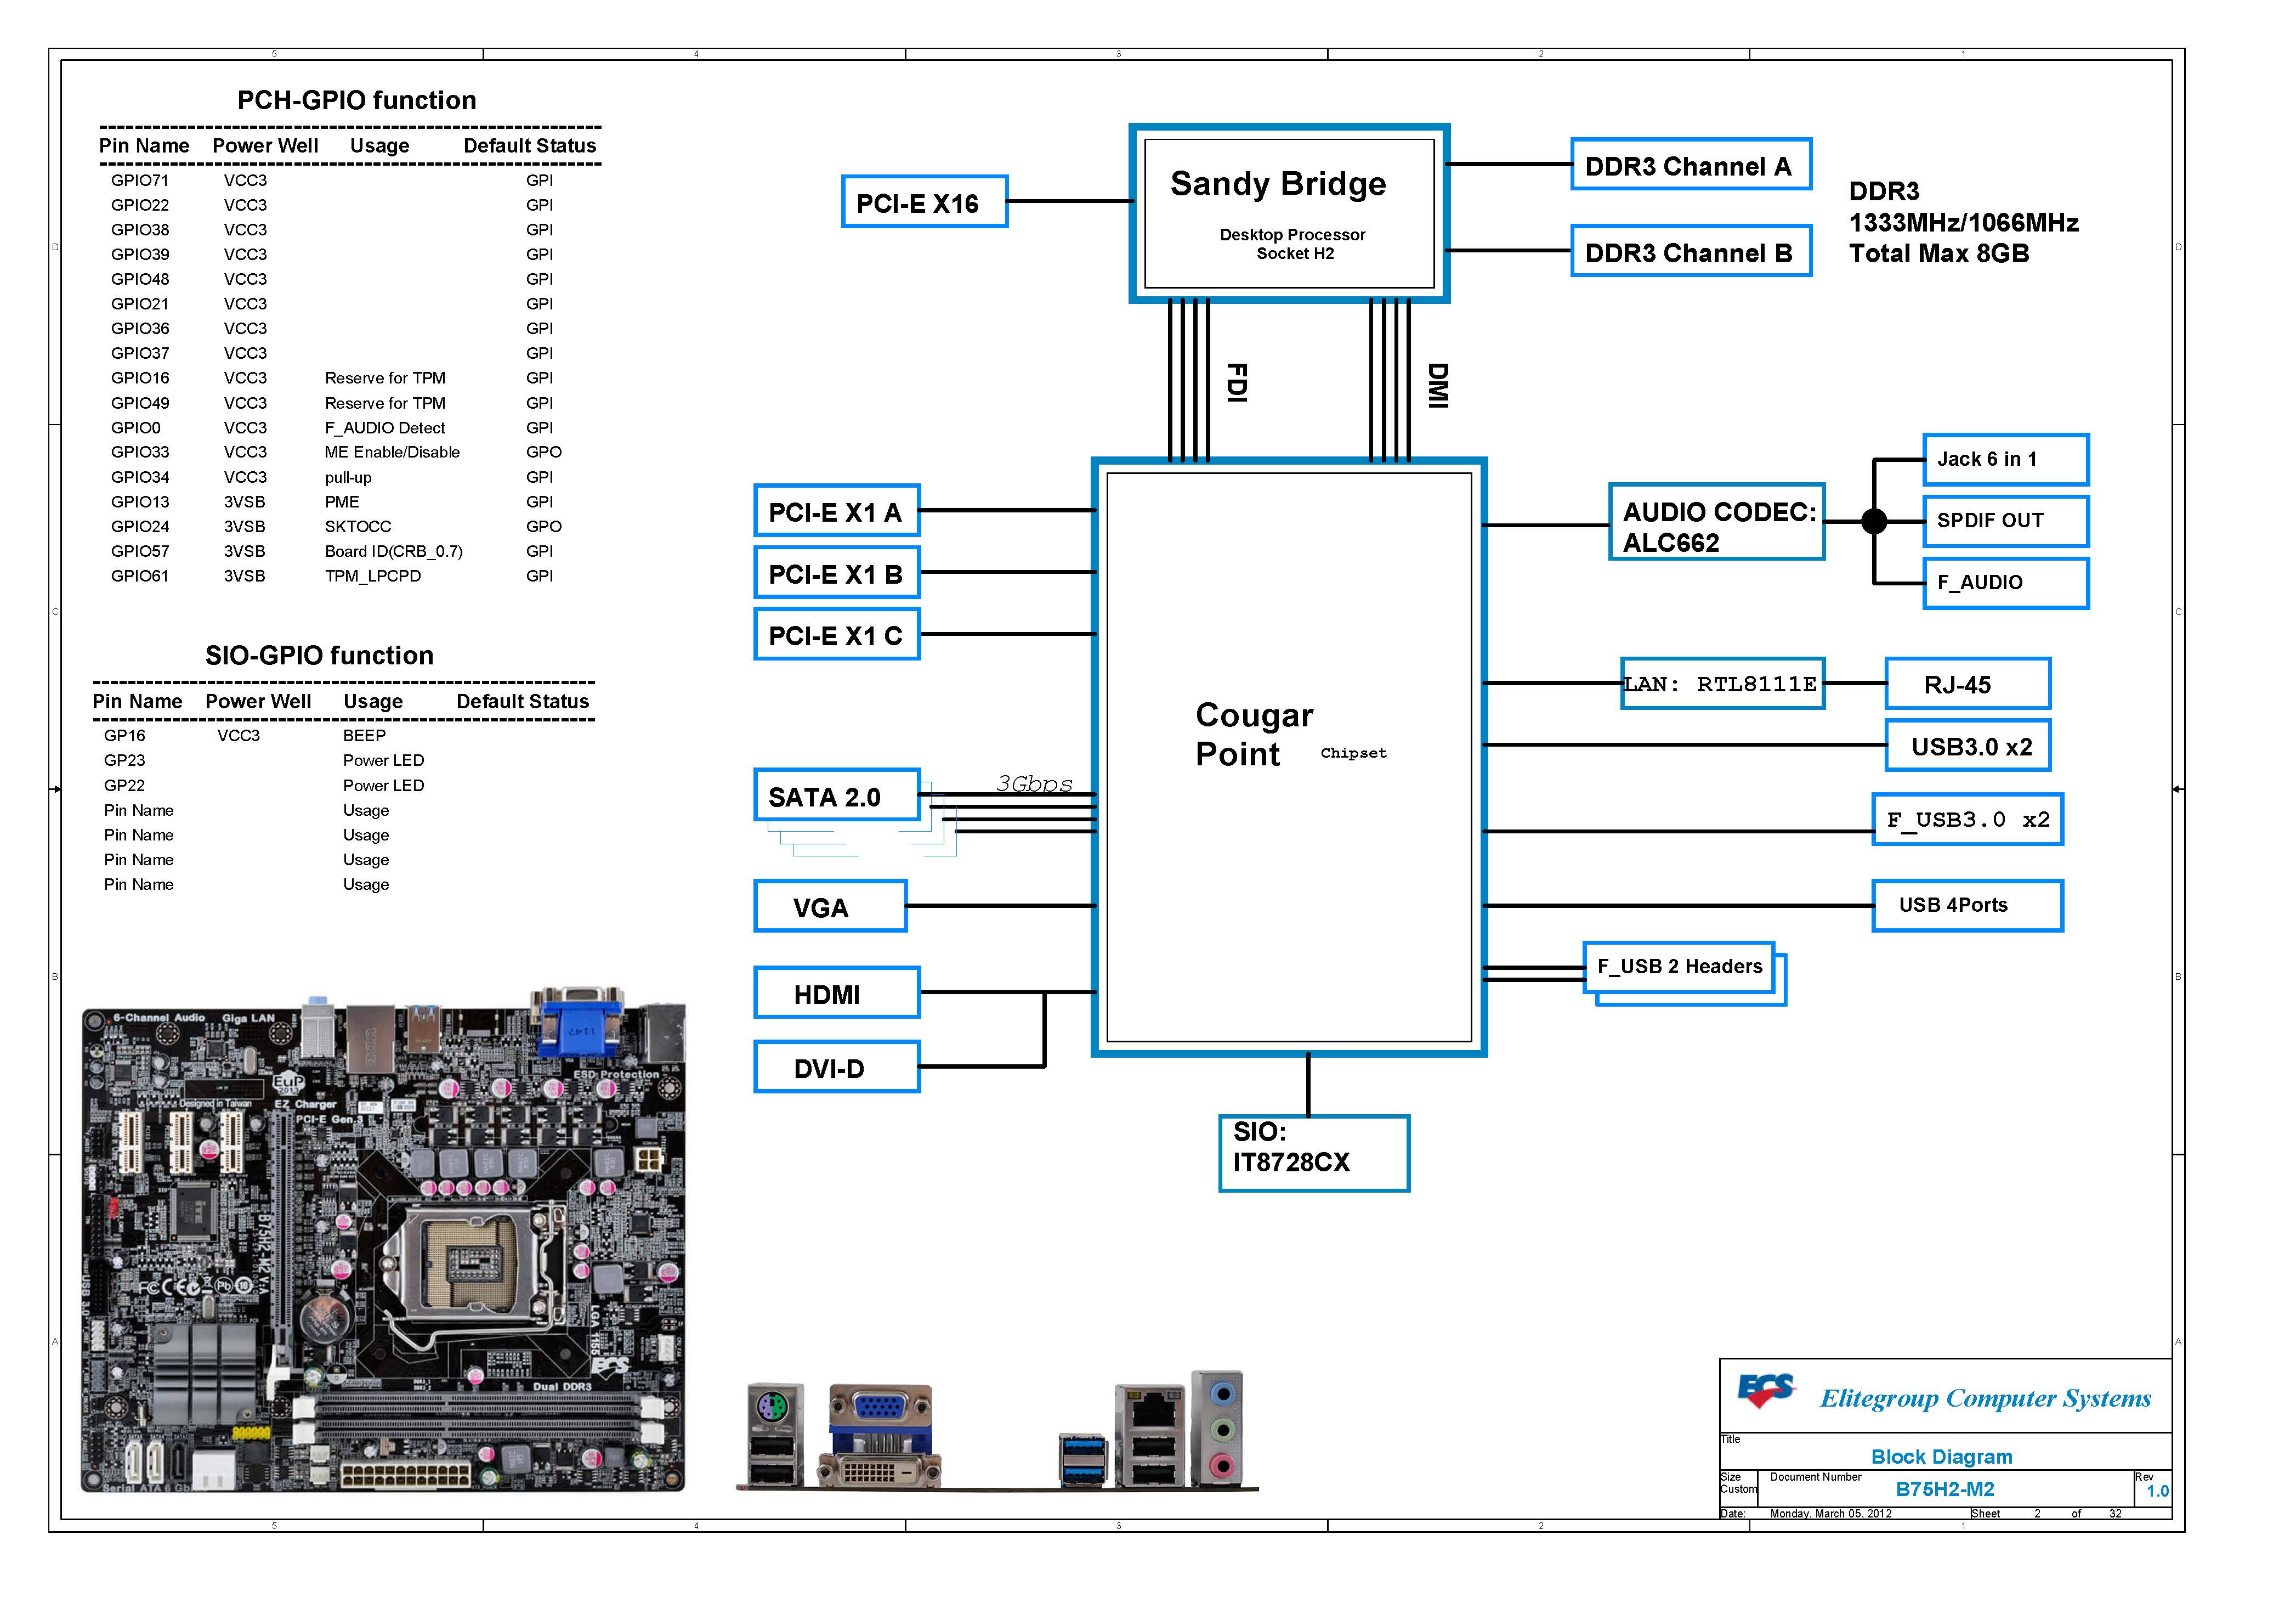Click the 'Block Diagram' title text

pos(1941,1457)
